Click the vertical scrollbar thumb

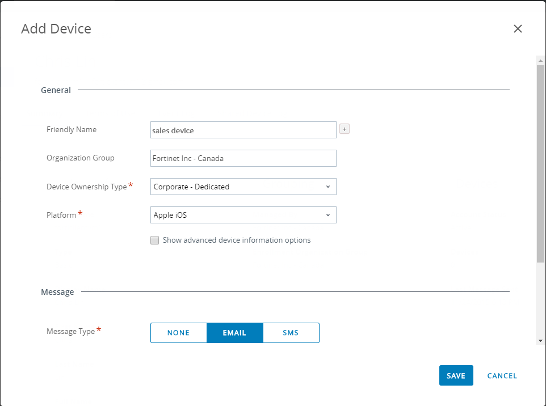[x=540, y=164]
